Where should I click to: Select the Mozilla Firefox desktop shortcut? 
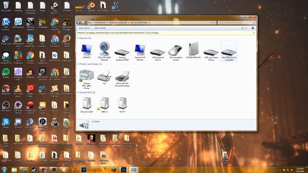tap(67, 40)
